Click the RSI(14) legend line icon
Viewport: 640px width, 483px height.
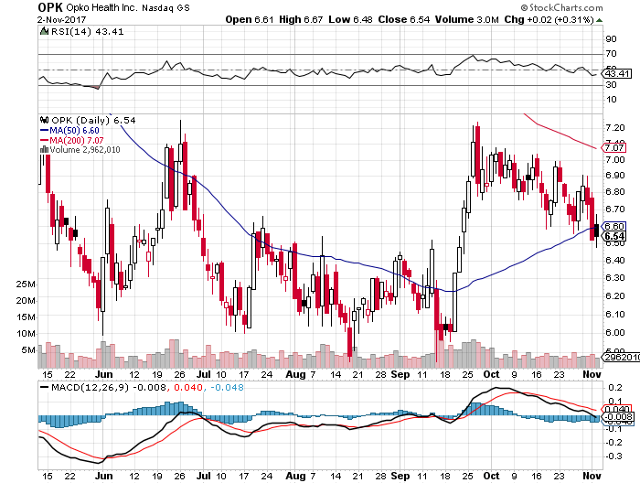pyautogui.click(x=42, y=30)
